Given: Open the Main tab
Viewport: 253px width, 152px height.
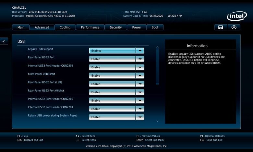Looking at the screenshot, I should click(21, 27).
